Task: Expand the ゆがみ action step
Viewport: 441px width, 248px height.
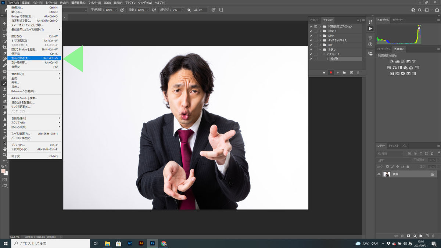Action: (328, 58)
